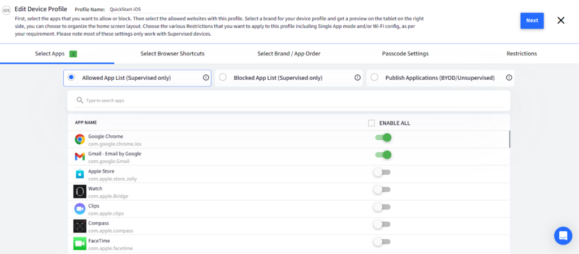Show info for Publish Applications option
The image size is (579, 254).
(x=509, y=78)
